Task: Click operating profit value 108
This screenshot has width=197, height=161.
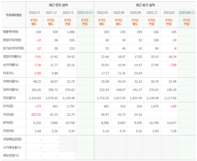Action: [156, 40]
